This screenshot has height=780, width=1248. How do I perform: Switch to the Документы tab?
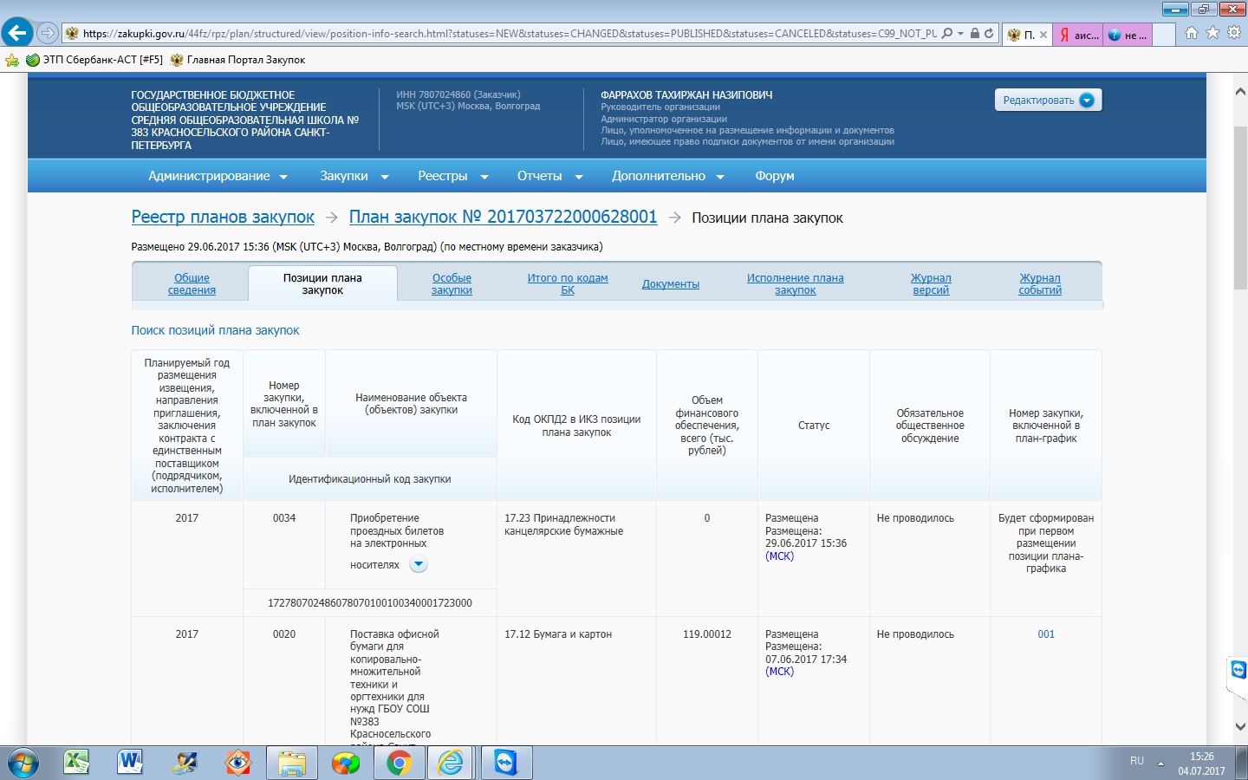(x=670, y=284)
